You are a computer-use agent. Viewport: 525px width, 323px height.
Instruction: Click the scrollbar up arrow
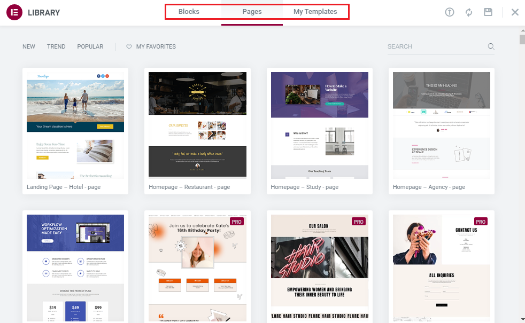[522, 30]
